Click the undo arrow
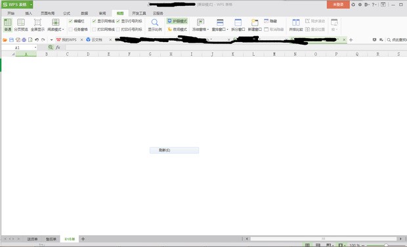Image resolution: width=407 pixels, height=247 pixels. (37, 39)
